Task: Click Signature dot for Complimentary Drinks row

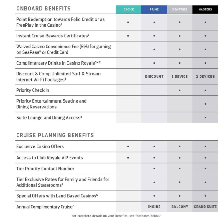Action: pos(180,63)
